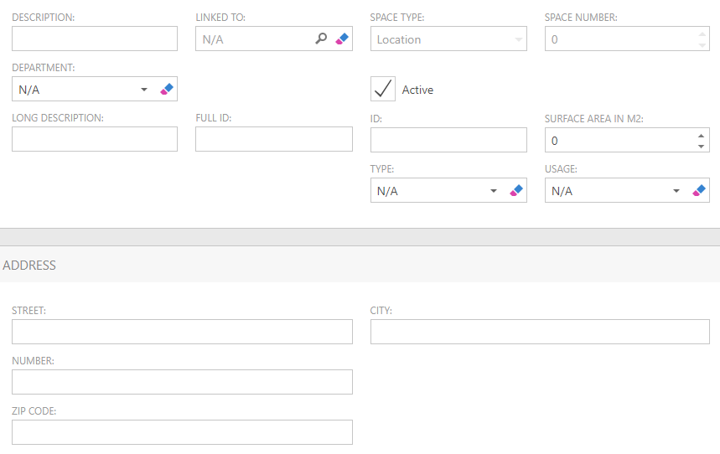Increase Surface Area value with up arrow
The image size is (720, 454).
701,135
